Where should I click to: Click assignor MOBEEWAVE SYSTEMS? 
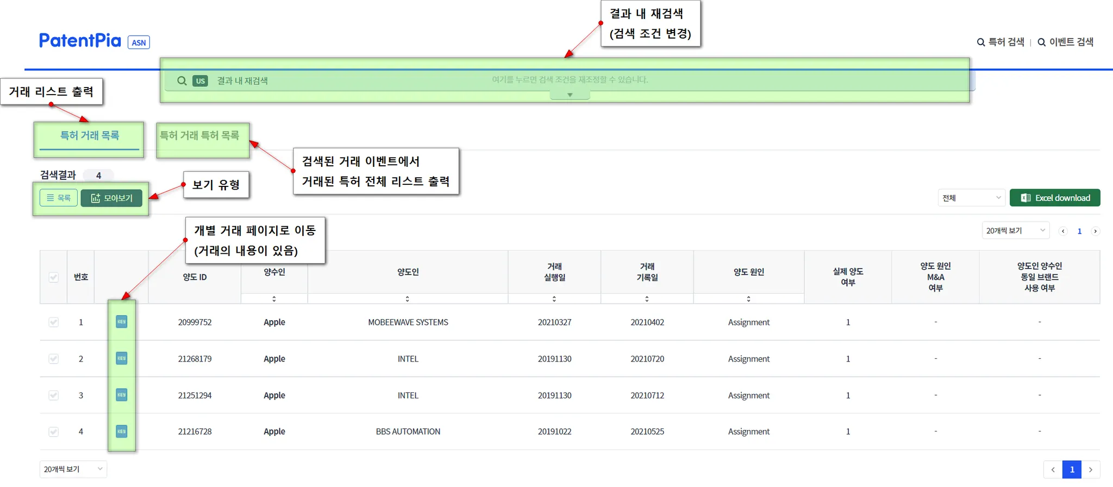pos(408,322)
